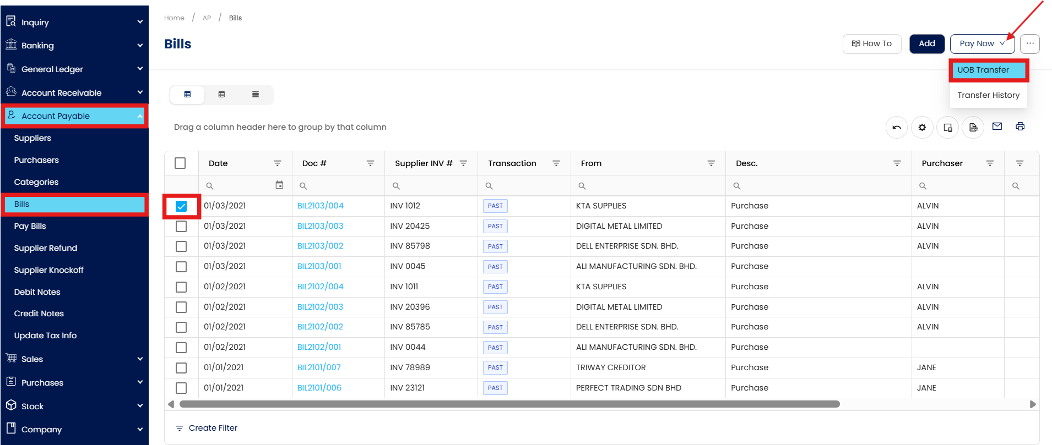Click the undo arrow icon above the table

pos(896,128)
